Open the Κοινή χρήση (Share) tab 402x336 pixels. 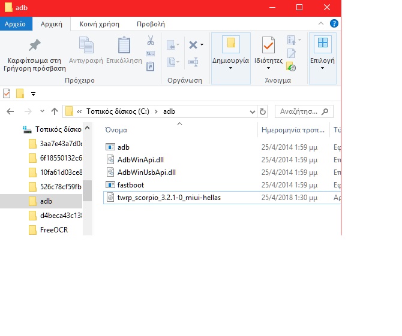99,24
